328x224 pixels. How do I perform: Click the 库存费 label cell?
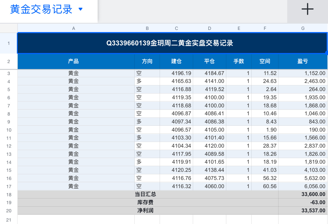coord(148,203)
